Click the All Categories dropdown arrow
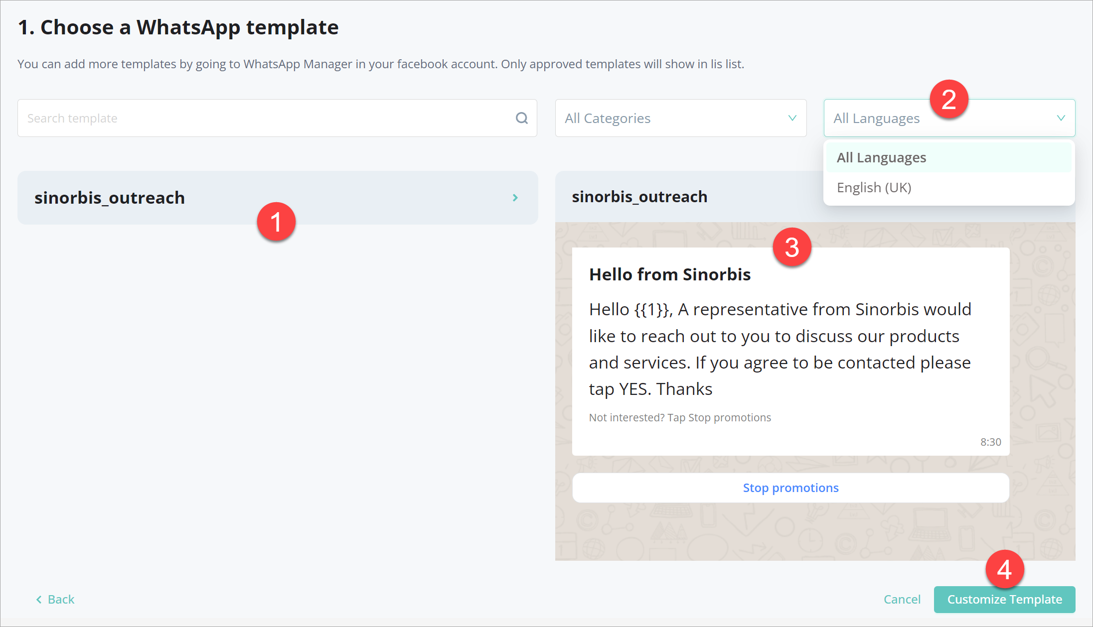The image size is (1093, 627). click(792, 118)
